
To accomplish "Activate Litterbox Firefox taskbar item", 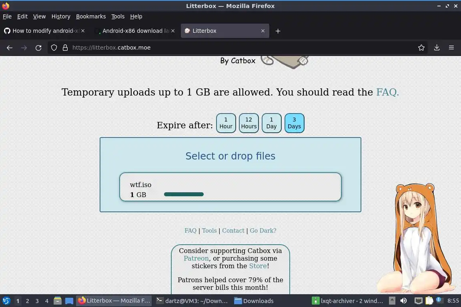I will [114, 301].
